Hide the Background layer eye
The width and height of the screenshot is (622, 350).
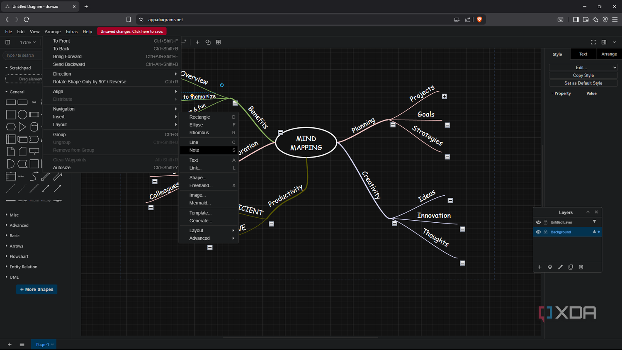pyautogui.click(x=538, y=232)
